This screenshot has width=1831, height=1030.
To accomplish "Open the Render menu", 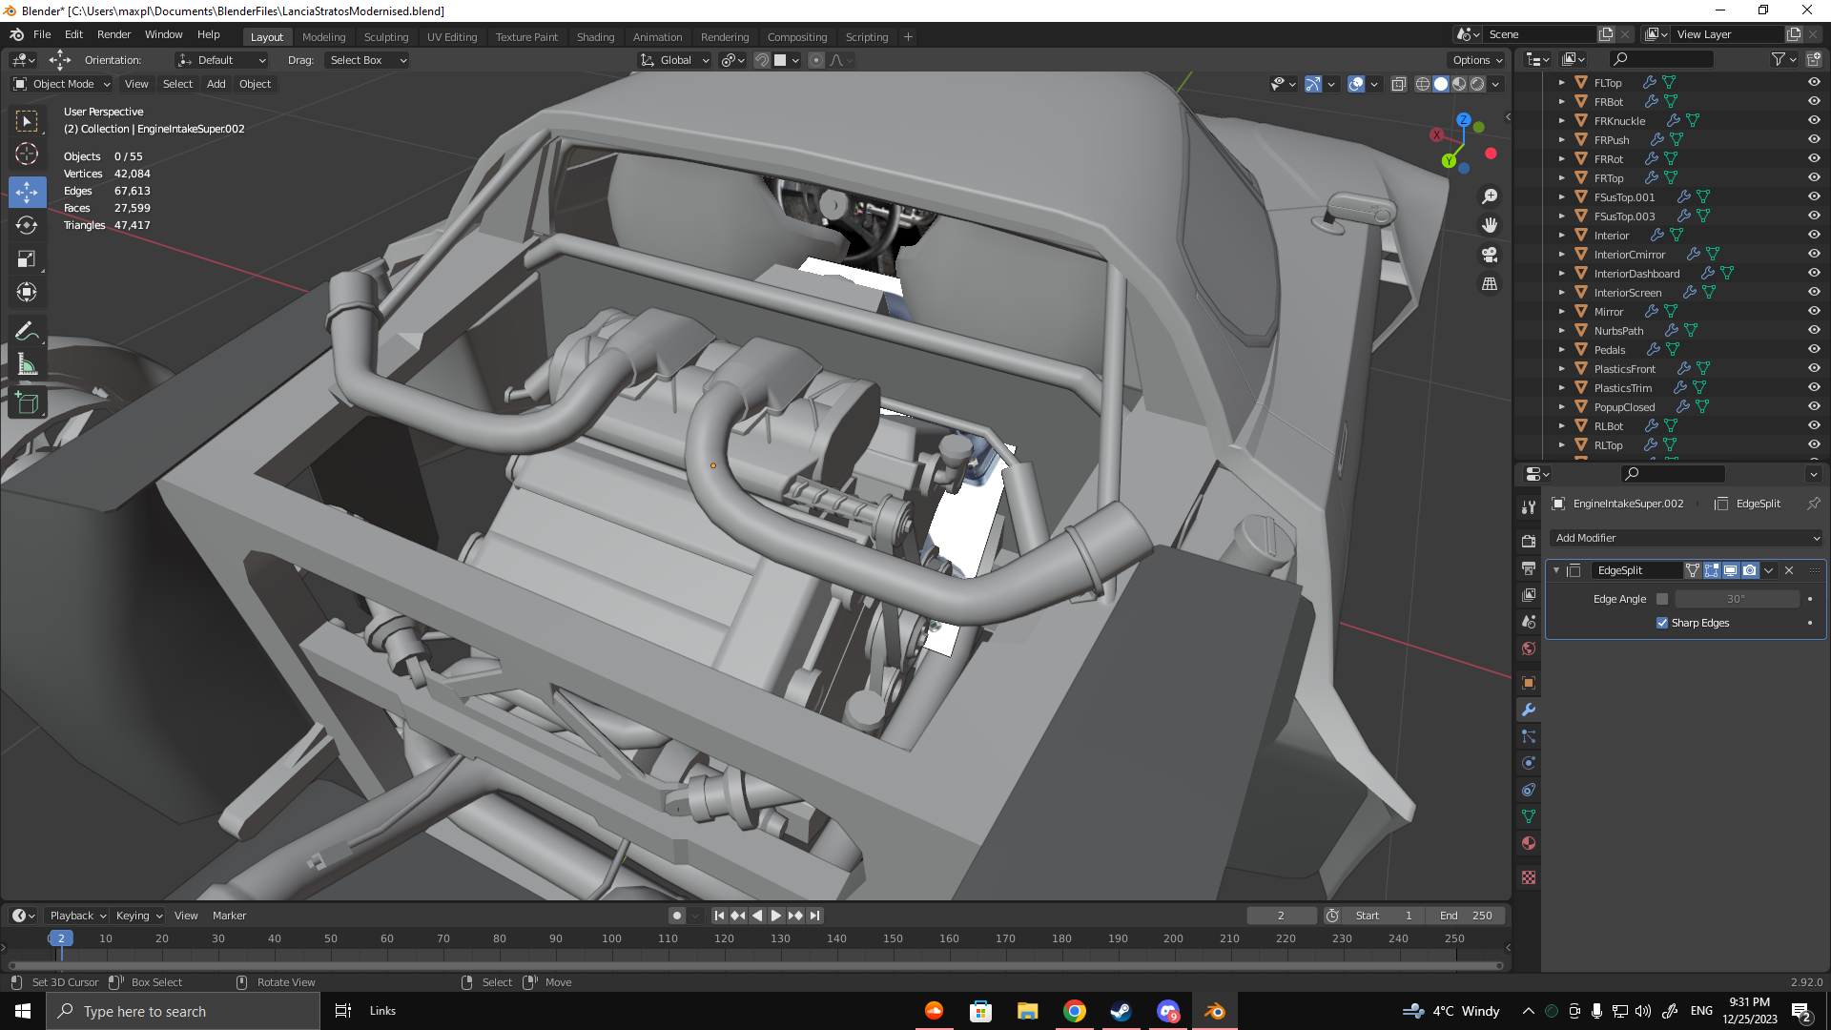I will click(113, 34).
